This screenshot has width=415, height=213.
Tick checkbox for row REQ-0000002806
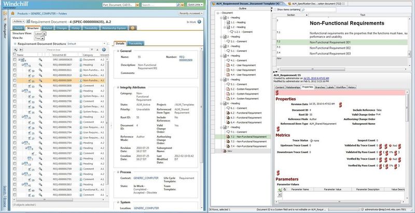click(15, 190)
